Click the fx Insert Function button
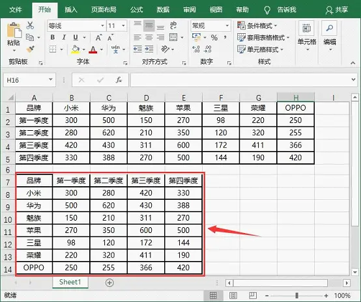Image resolution: width=361 pixels, height=302 pixels. click(119, 80)
